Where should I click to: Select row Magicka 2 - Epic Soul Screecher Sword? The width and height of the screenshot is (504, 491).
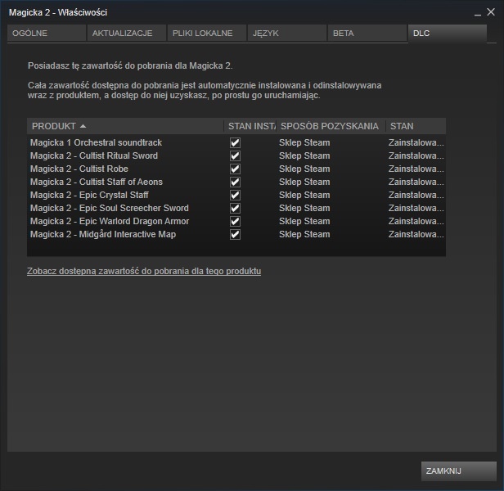click(236, 209)
